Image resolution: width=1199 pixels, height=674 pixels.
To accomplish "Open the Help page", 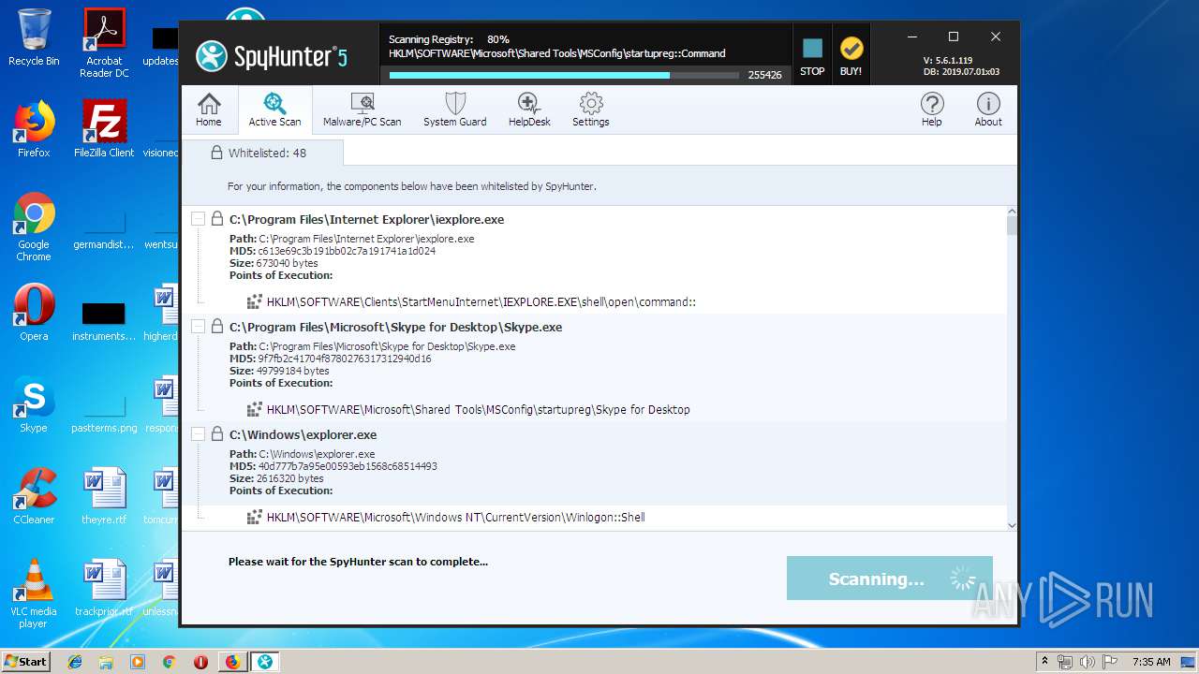I will pos(931,110).
